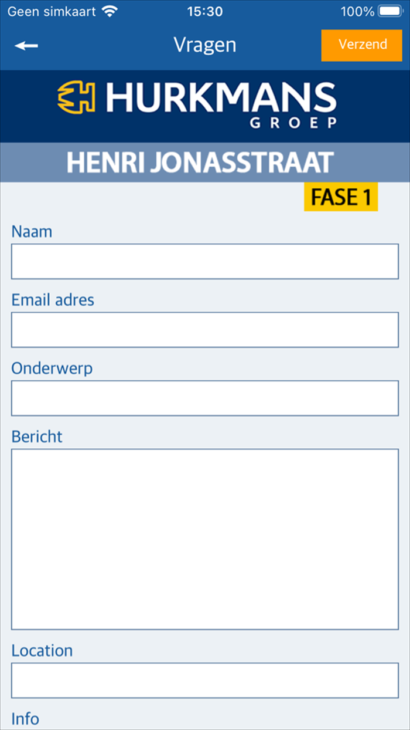This screenshot has width=410, height=730.
Task: Click inside the Email adres field
Action: tap(205, 329)
